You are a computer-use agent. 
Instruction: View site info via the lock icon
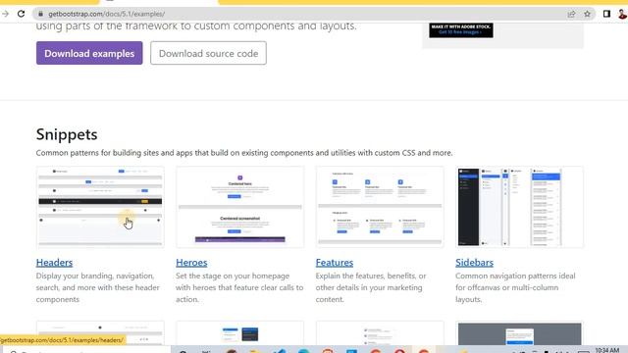coord(40,14)
